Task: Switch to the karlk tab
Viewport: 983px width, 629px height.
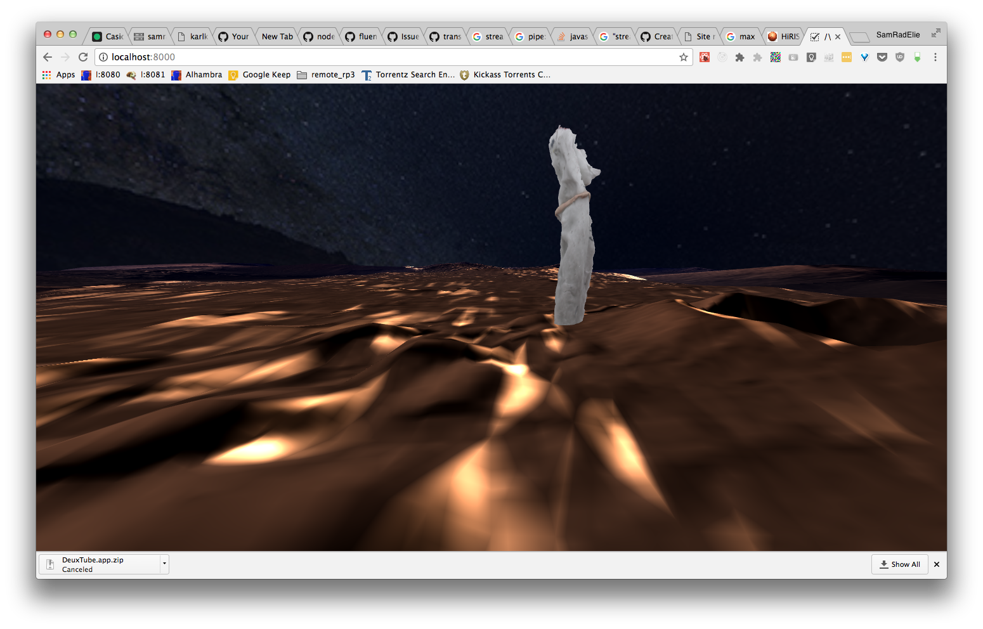Action: point(192,37)
